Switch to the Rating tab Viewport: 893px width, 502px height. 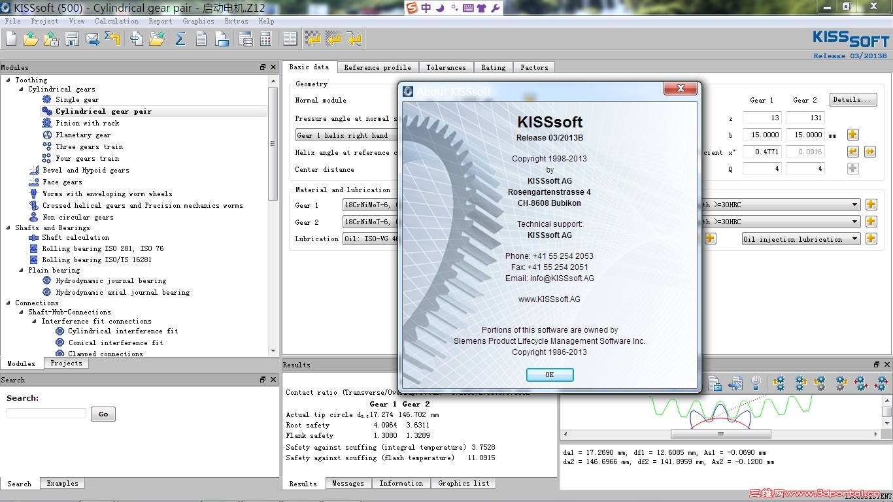(493, 67)
